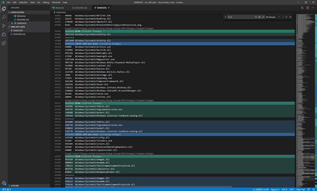This screenshot has height=191, width=317.
Task: Open the Extensions view
Action: coord(4,43)
